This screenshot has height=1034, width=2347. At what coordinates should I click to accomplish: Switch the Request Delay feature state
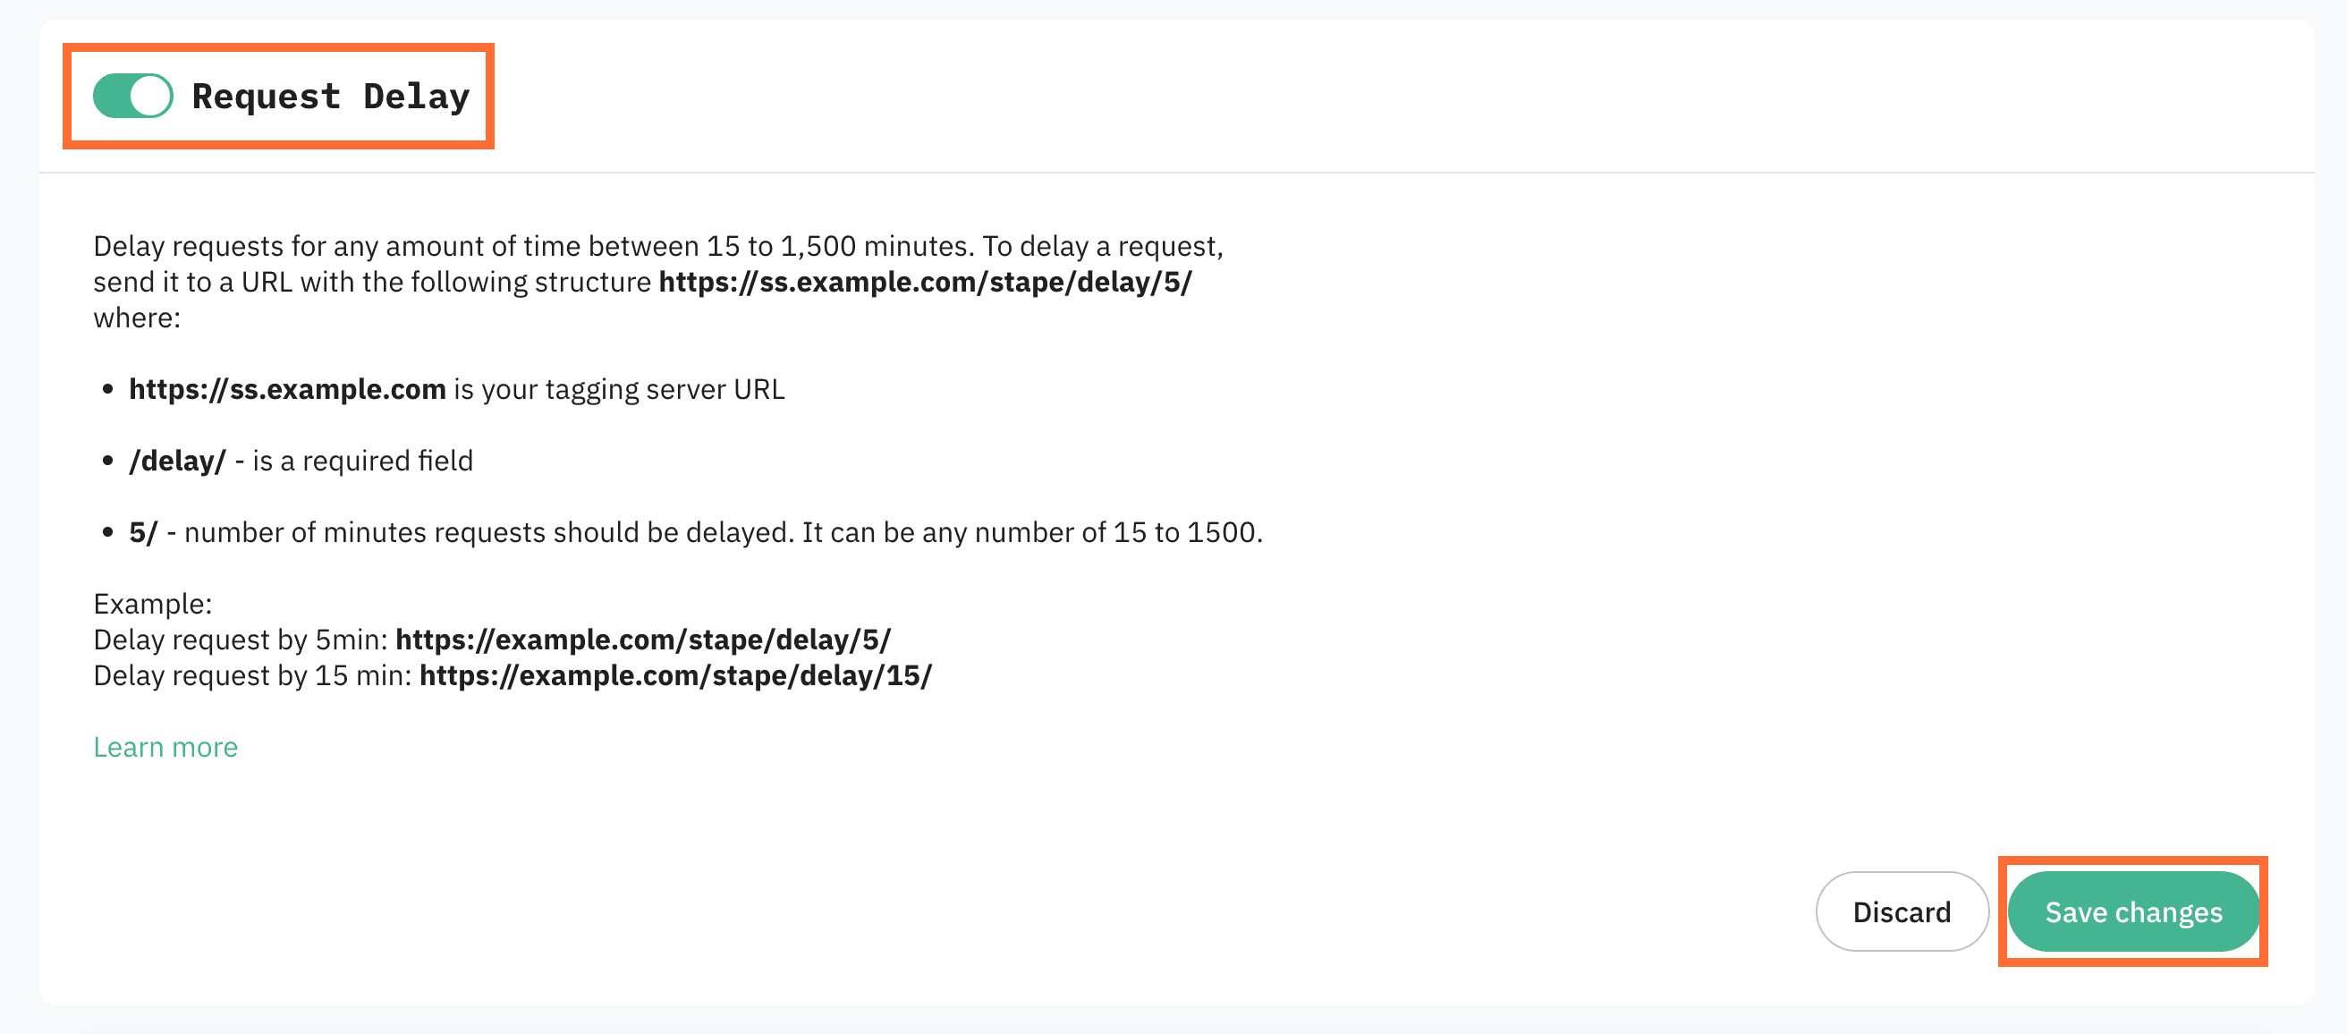tap(132, 95)
